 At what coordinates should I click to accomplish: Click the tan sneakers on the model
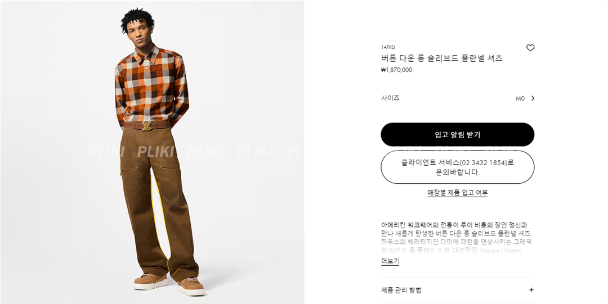169,284
